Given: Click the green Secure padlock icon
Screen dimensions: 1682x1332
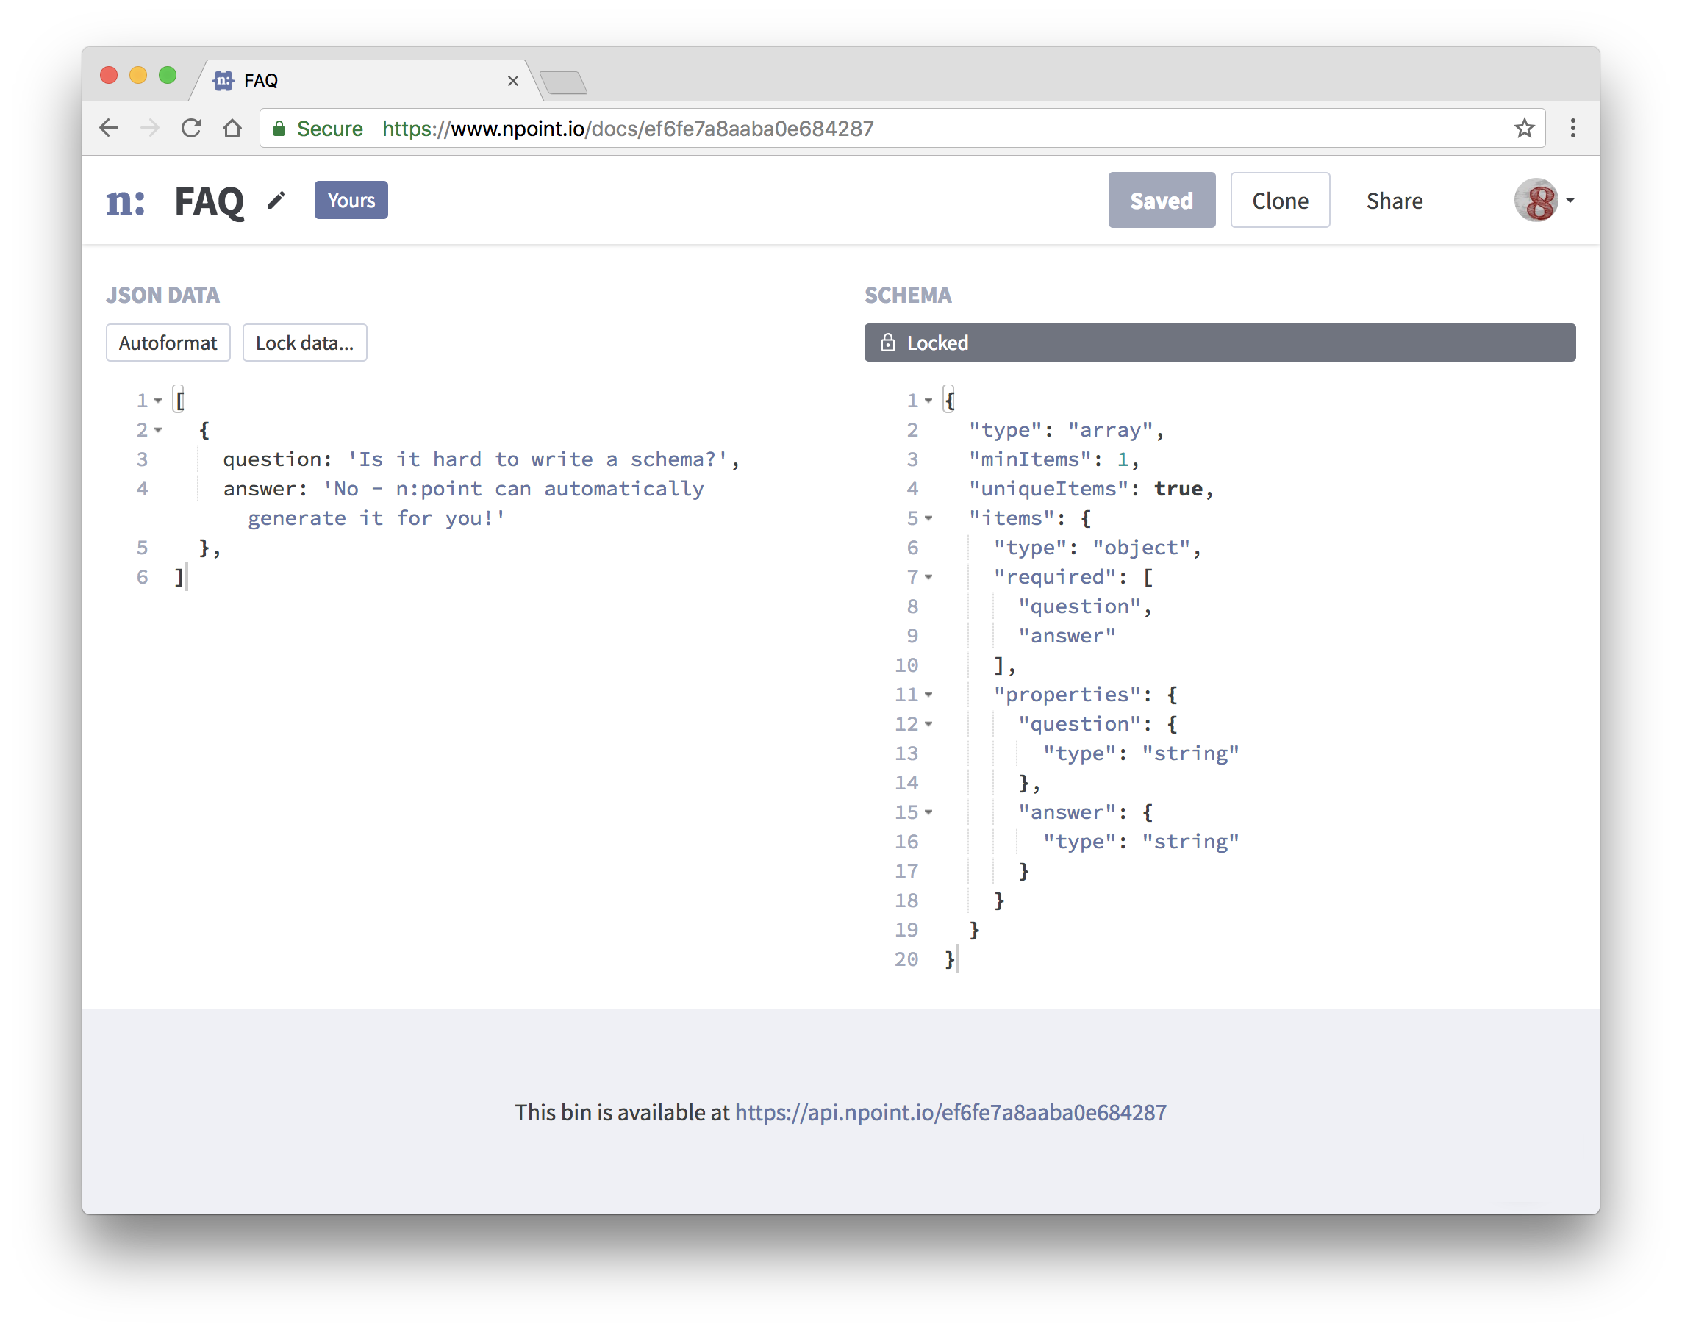Looking at the screenshot, I should tap(279, 129).
